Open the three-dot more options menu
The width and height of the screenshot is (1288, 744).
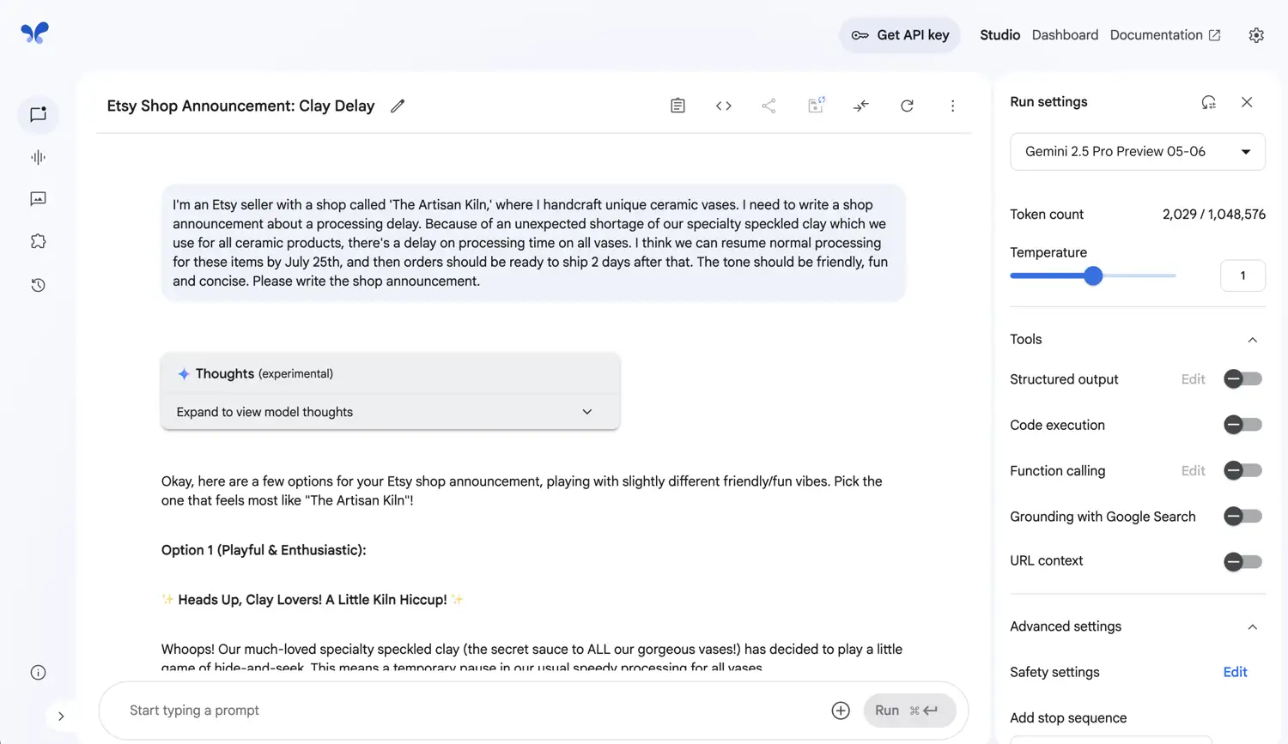(952, 106)
